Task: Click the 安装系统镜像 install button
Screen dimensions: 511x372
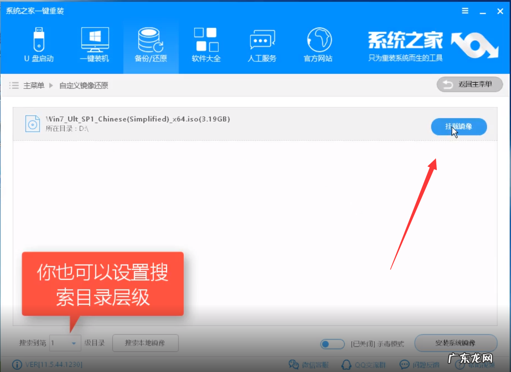Action: tap(456, 344)
